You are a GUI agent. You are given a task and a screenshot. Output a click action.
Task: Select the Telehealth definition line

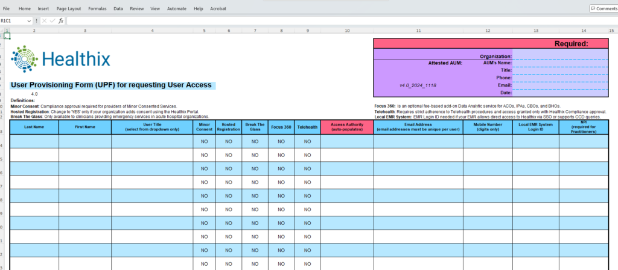[490, 111]
